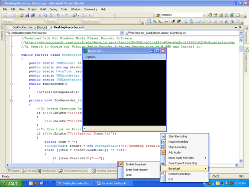Open the Pending Checkins tab
The width and height of the screenshot is (249, 187).
coord(105,171)
